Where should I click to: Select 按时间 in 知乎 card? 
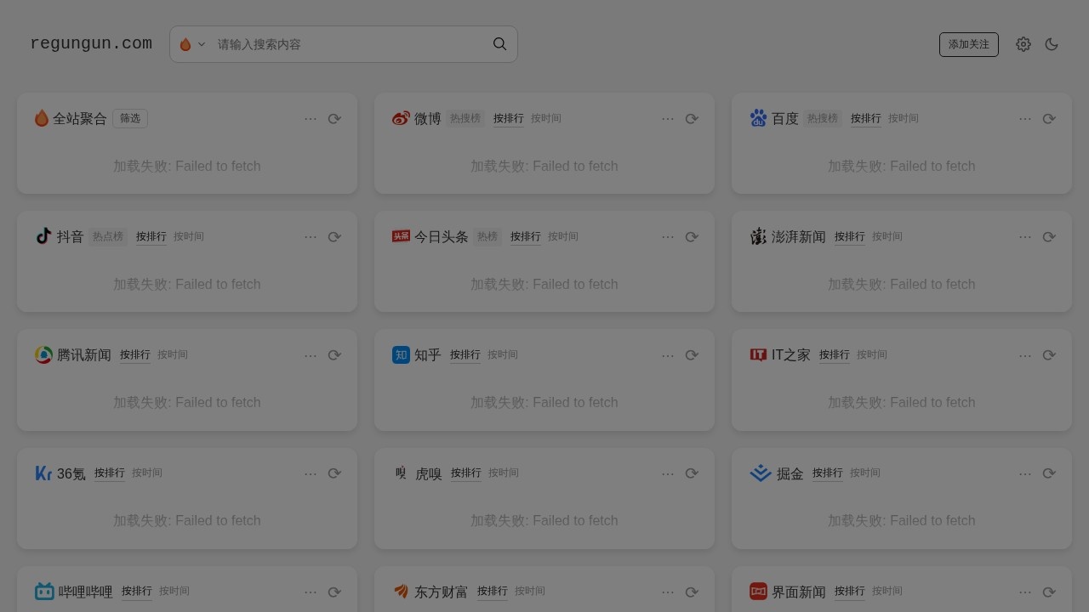503,354
